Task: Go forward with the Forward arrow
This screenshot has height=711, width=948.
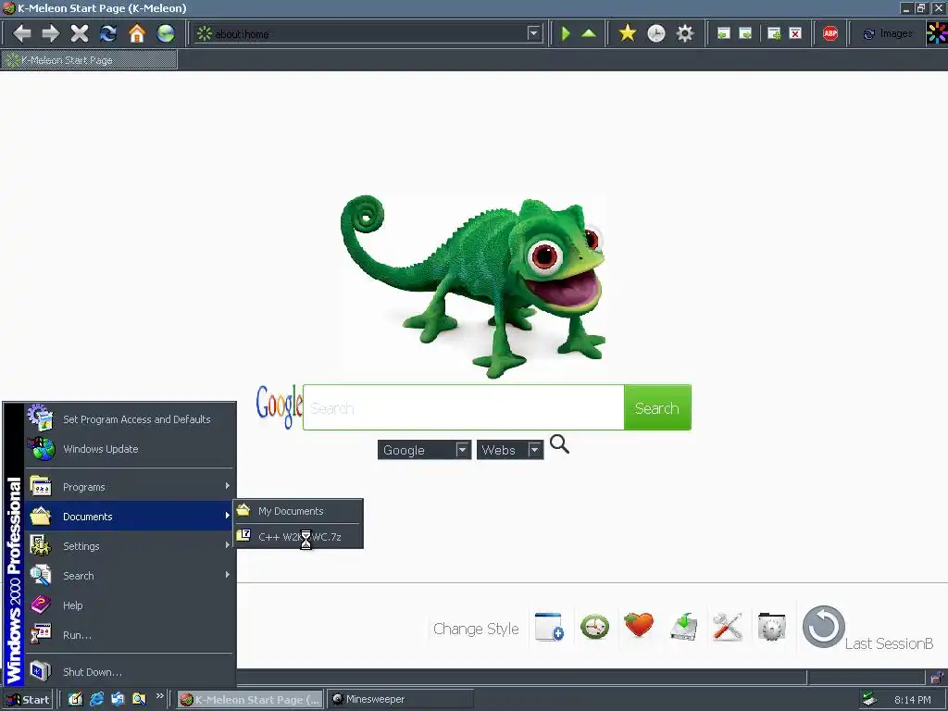Action: (x=50, y=33)
